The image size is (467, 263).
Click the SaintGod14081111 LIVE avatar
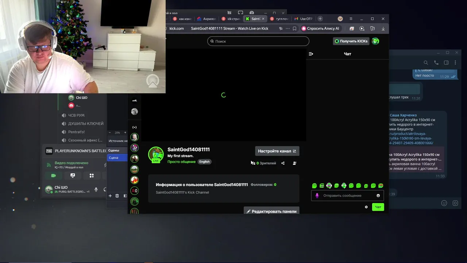click(x=156, y=154)
